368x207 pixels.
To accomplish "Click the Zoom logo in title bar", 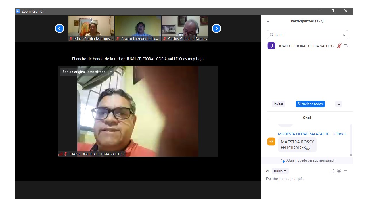I will [x=18, y=11].
